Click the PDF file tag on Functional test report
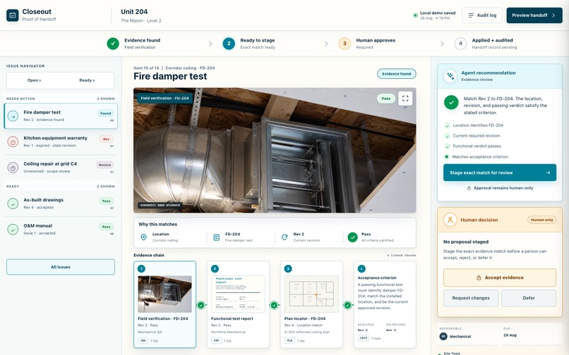This screenshot has width=569, height=355. [216, 341]
